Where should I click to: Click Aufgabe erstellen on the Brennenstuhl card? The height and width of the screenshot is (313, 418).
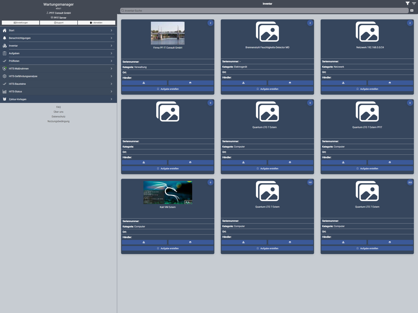click(268, 89)
